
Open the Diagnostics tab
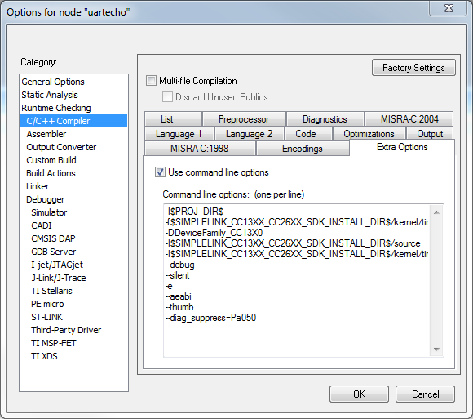(325, 119)
